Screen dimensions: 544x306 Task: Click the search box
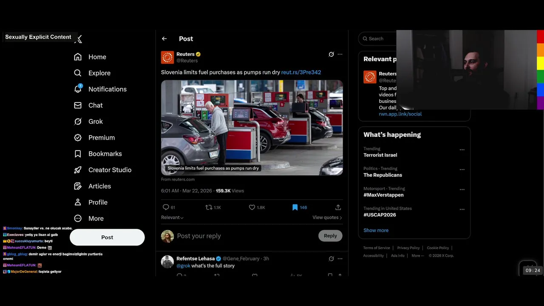coord(378,39)
